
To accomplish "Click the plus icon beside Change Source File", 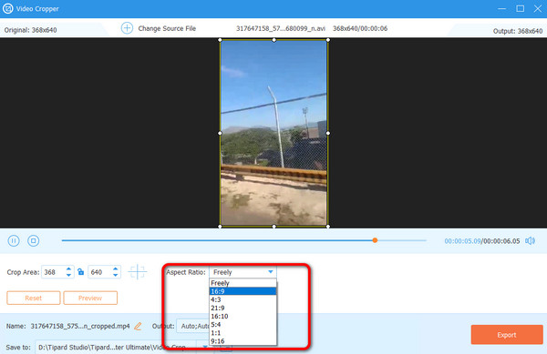I will 127,28.
